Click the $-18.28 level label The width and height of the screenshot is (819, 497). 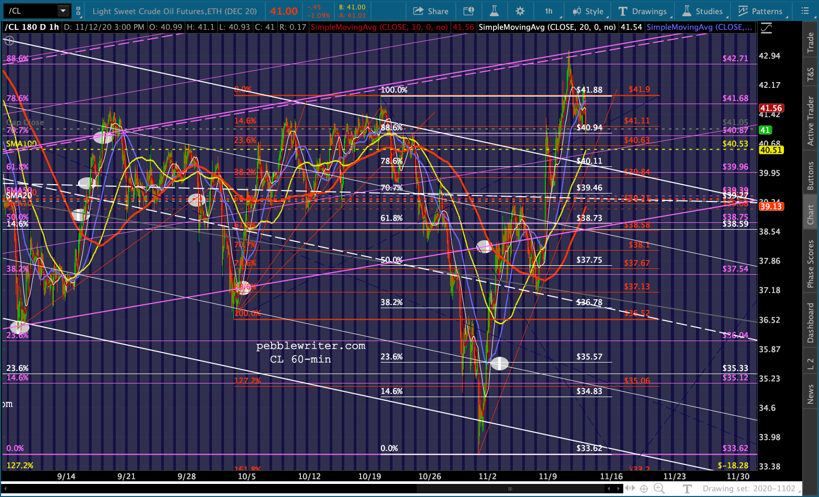coord(733,465)
